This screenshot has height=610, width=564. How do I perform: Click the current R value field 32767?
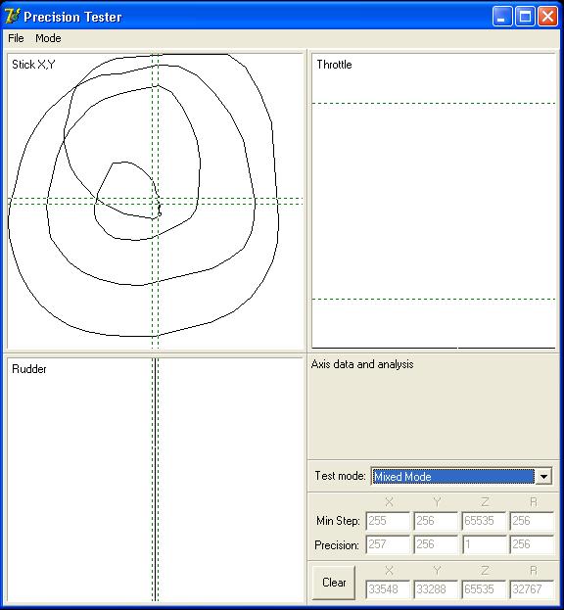coord(532,589)
